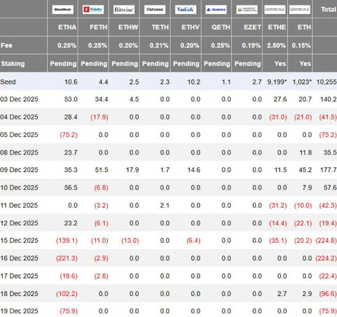Click the 12 Dec 2025 date label
This screenshot has width=337, height=317.
19,223
